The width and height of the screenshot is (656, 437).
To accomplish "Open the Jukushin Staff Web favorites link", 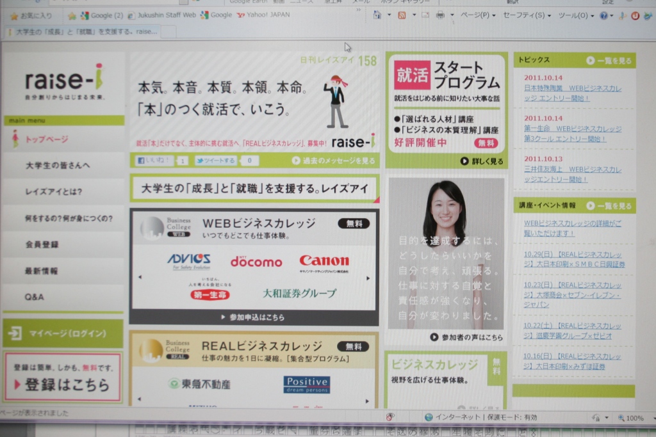I will (162, 15).
